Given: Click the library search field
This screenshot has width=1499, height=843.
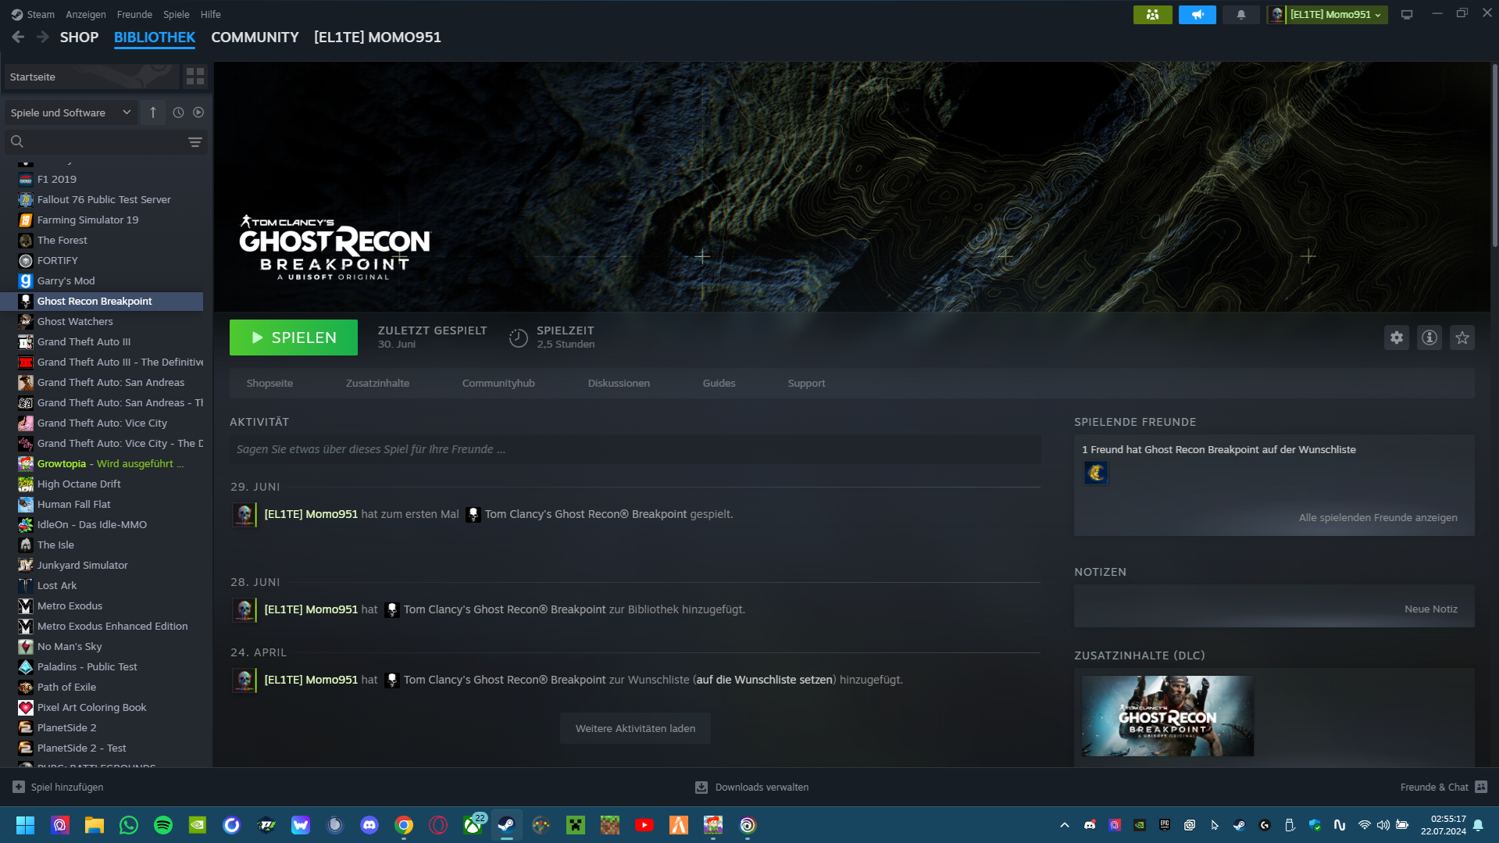Looking at the screenshot, I should [x=105, y=142].
